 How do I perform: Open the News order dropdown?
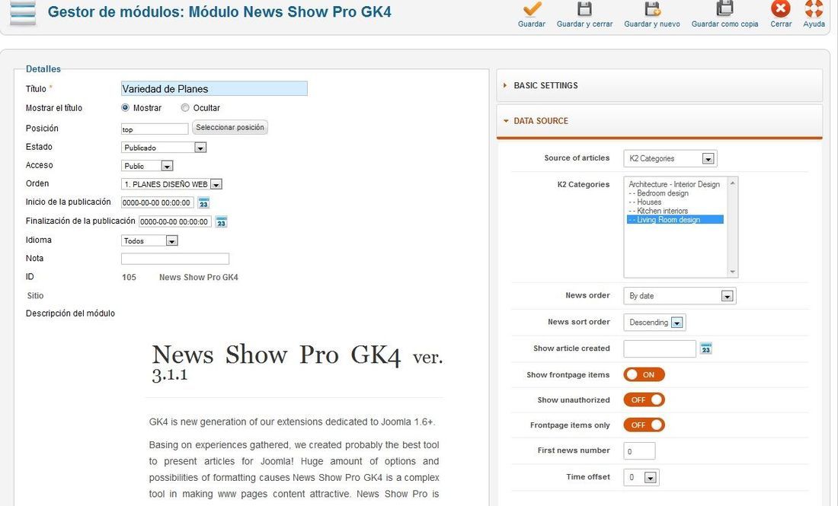(x=680, y=296)
